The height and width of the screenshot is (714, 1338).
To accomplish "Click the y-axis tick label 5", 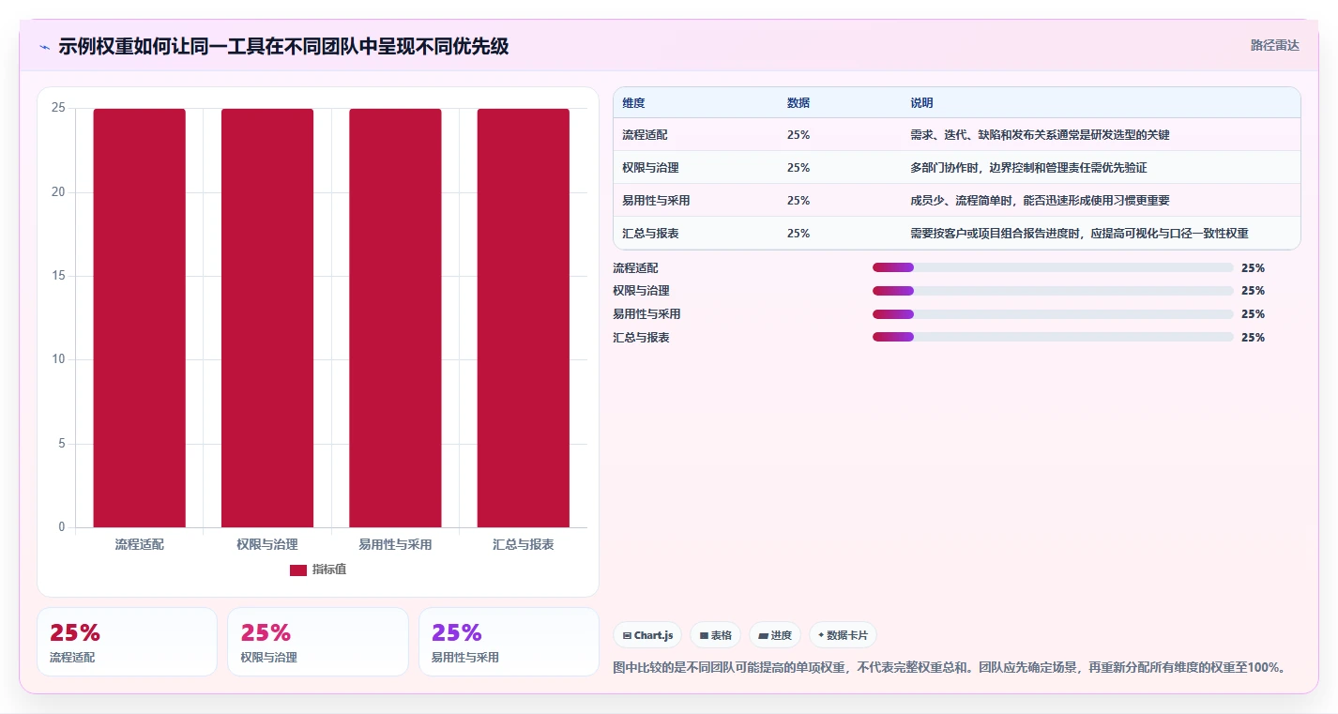I will (x=62, y=443).
